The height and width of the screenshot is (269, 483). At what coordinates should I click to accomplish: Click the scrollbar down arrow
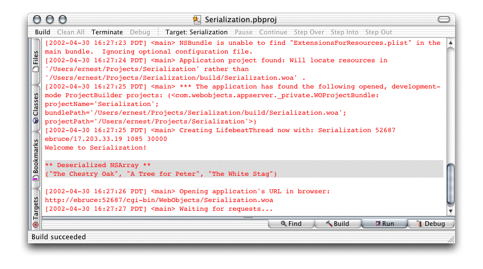point(450,211)
